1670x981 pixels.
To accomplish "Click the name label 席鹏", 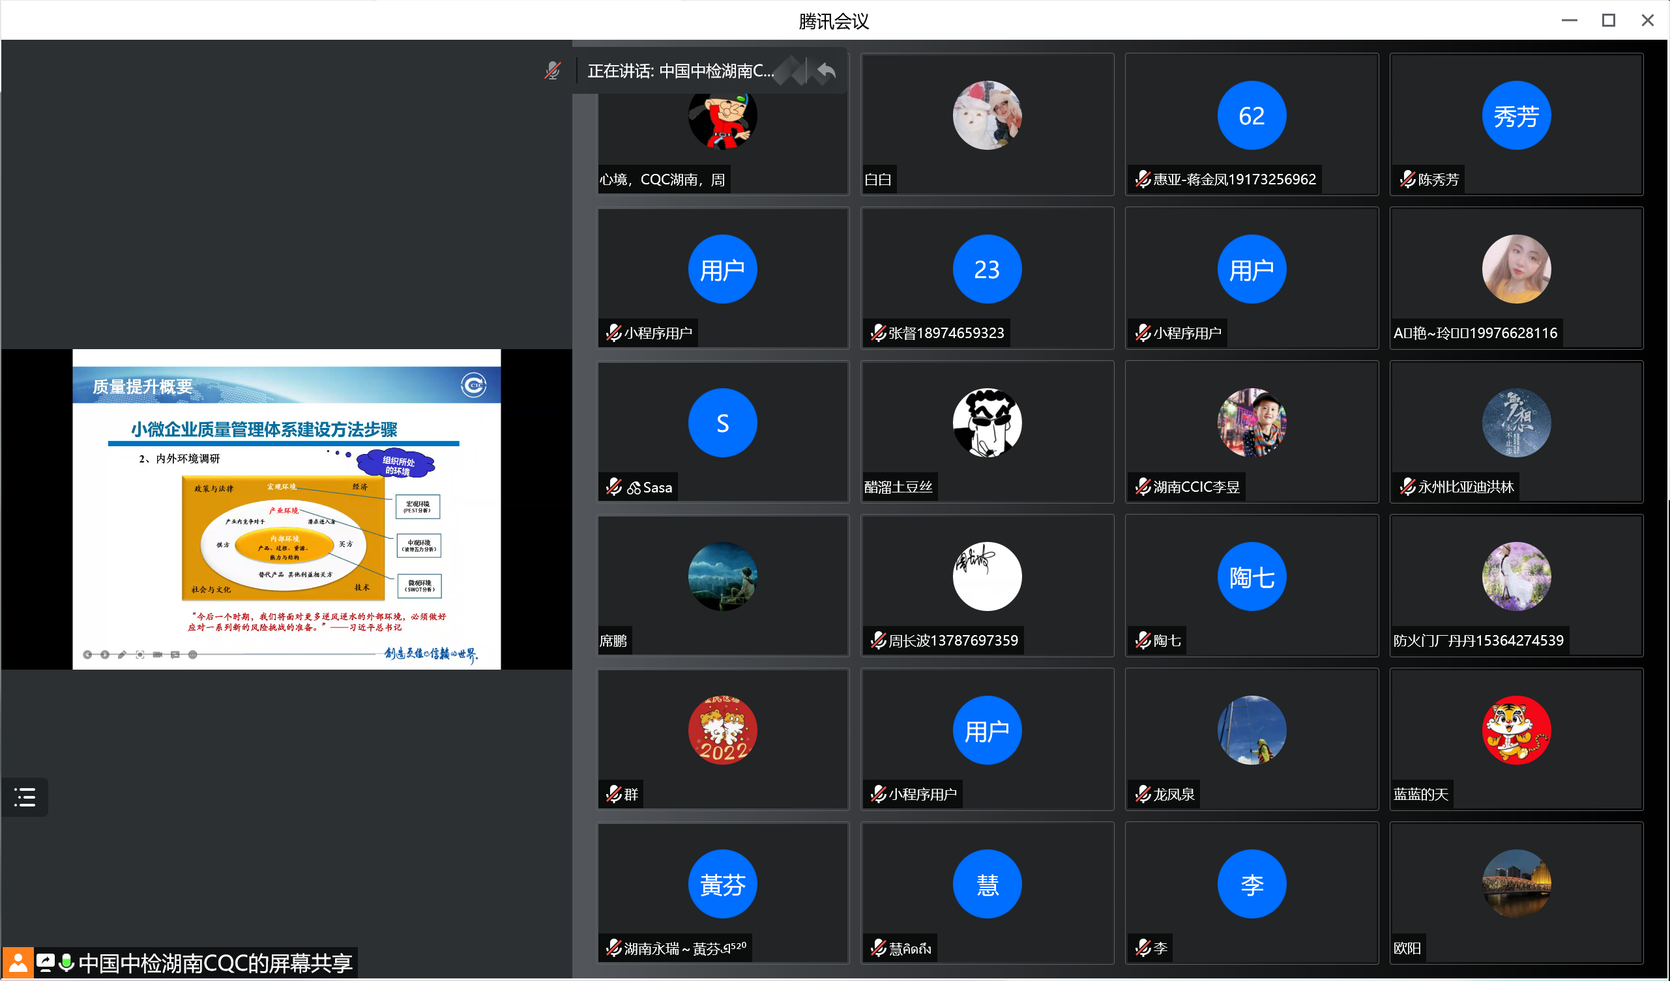I will click(x=613, y=640).
